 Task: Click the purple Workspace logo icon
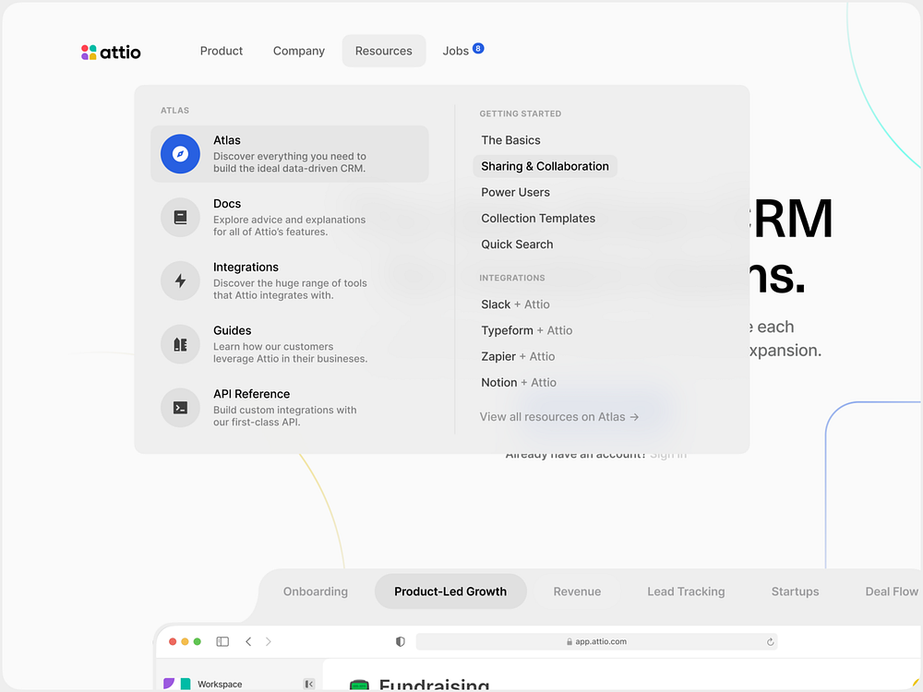click(169, 683)
